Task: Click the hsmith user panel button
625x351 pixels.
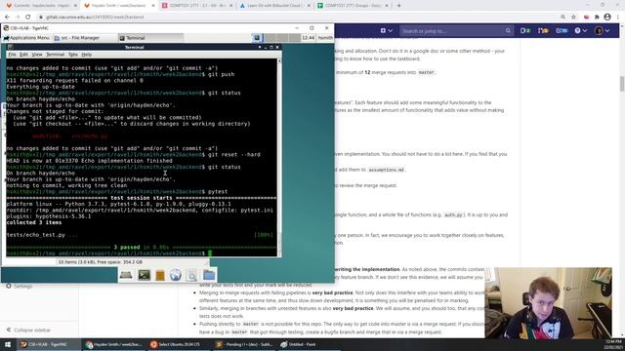Action: pyautogui.click(x=325, y=38)
